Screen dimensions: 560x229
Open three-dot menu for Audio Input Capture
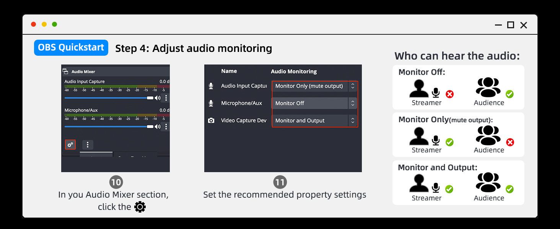point(166,98)
